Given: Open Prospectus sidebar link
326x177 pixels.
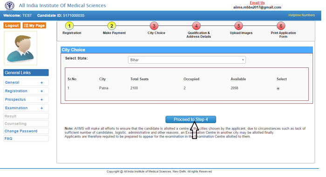Looking at the screenshot, I should click(x=15, y=99).
